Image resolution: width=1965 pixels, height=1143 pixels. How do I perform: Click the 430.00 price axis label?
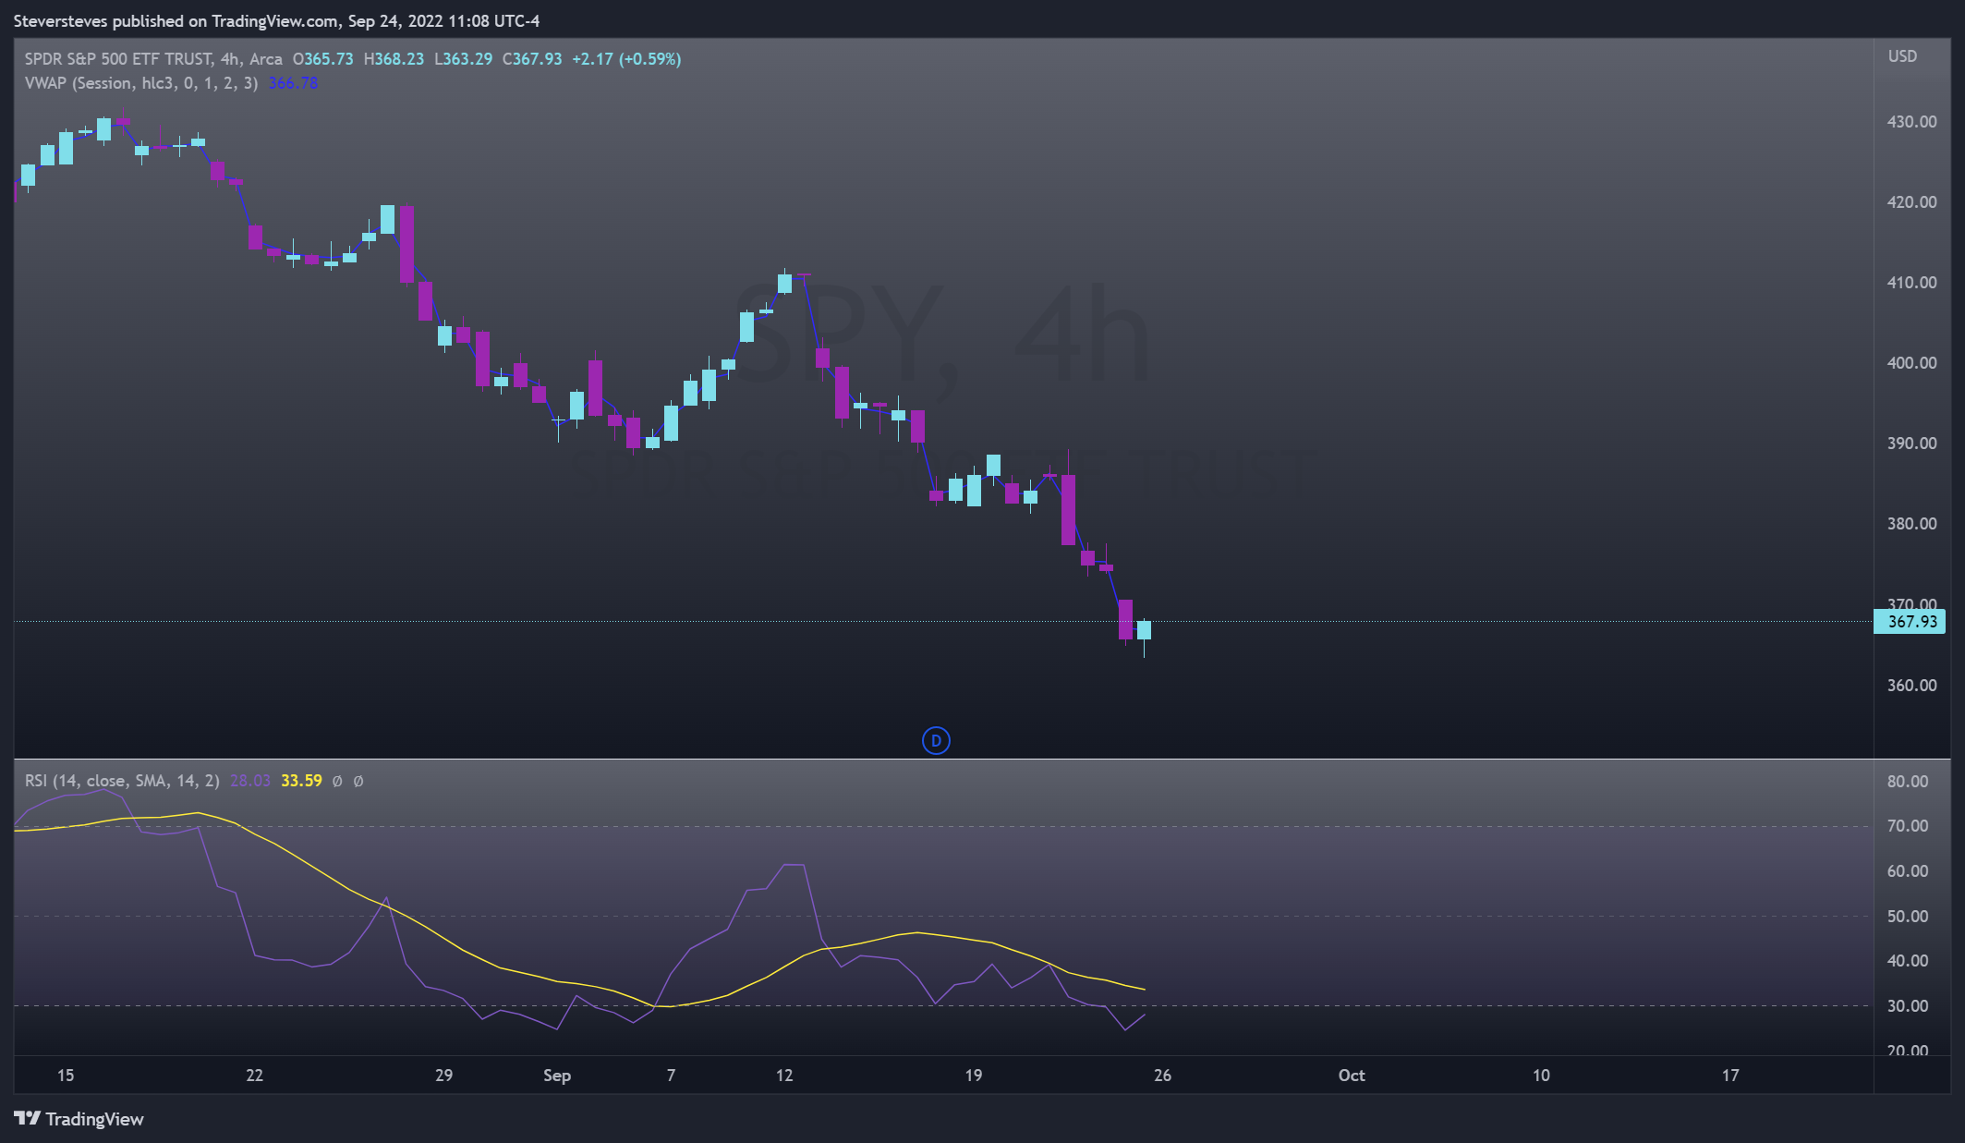click(x=1911, y=122)
